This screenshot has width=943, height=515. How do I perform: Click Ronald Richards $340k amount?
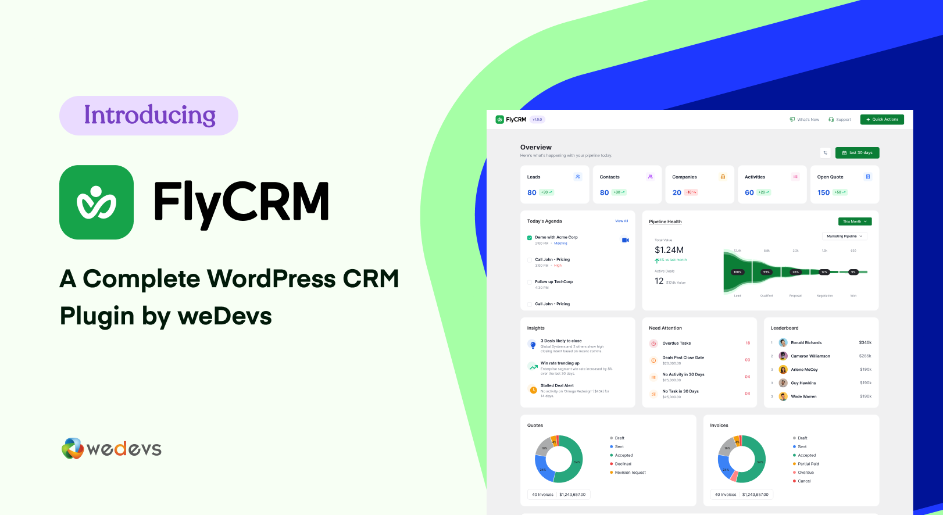click(x=865, y=343)
